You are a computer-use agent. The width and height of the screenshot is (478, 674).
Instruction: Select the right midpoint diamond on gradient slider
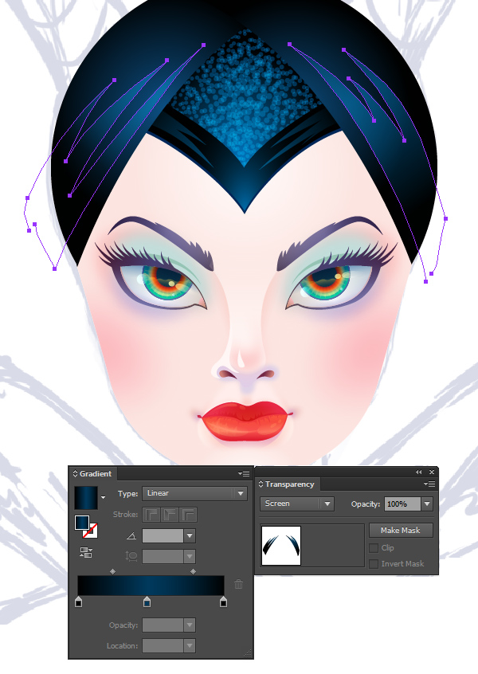tap(193, 571)
